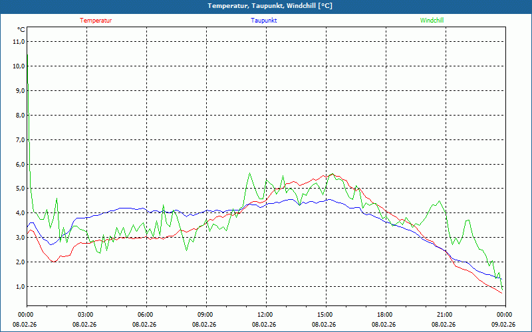Click the chart title "Temperatur, Taupunkt, Windchill [°C]"
This screenshot has height=332, width=532.
(x=270, y=6)
